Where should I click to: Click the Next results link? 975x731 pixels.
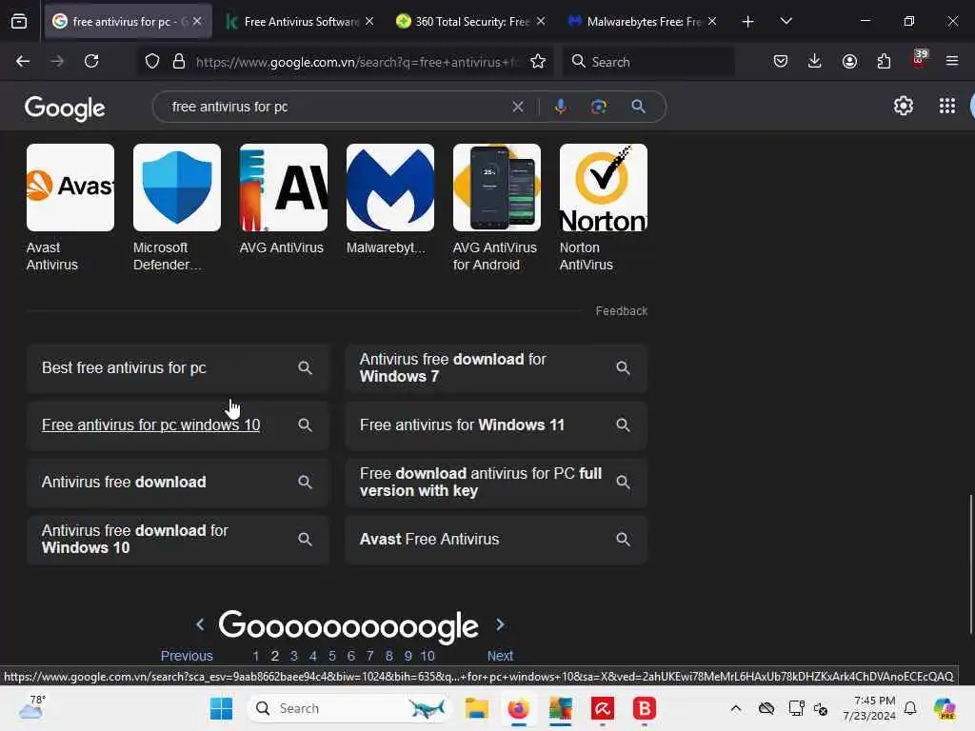[x=500, y=656]
